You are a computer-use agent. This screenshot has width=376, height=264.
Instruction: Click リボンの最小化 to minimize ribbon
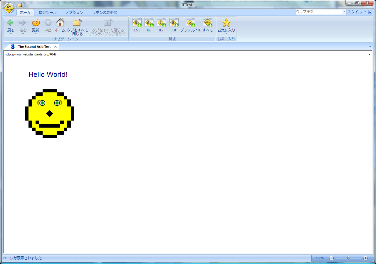click(x=105, y=13)
